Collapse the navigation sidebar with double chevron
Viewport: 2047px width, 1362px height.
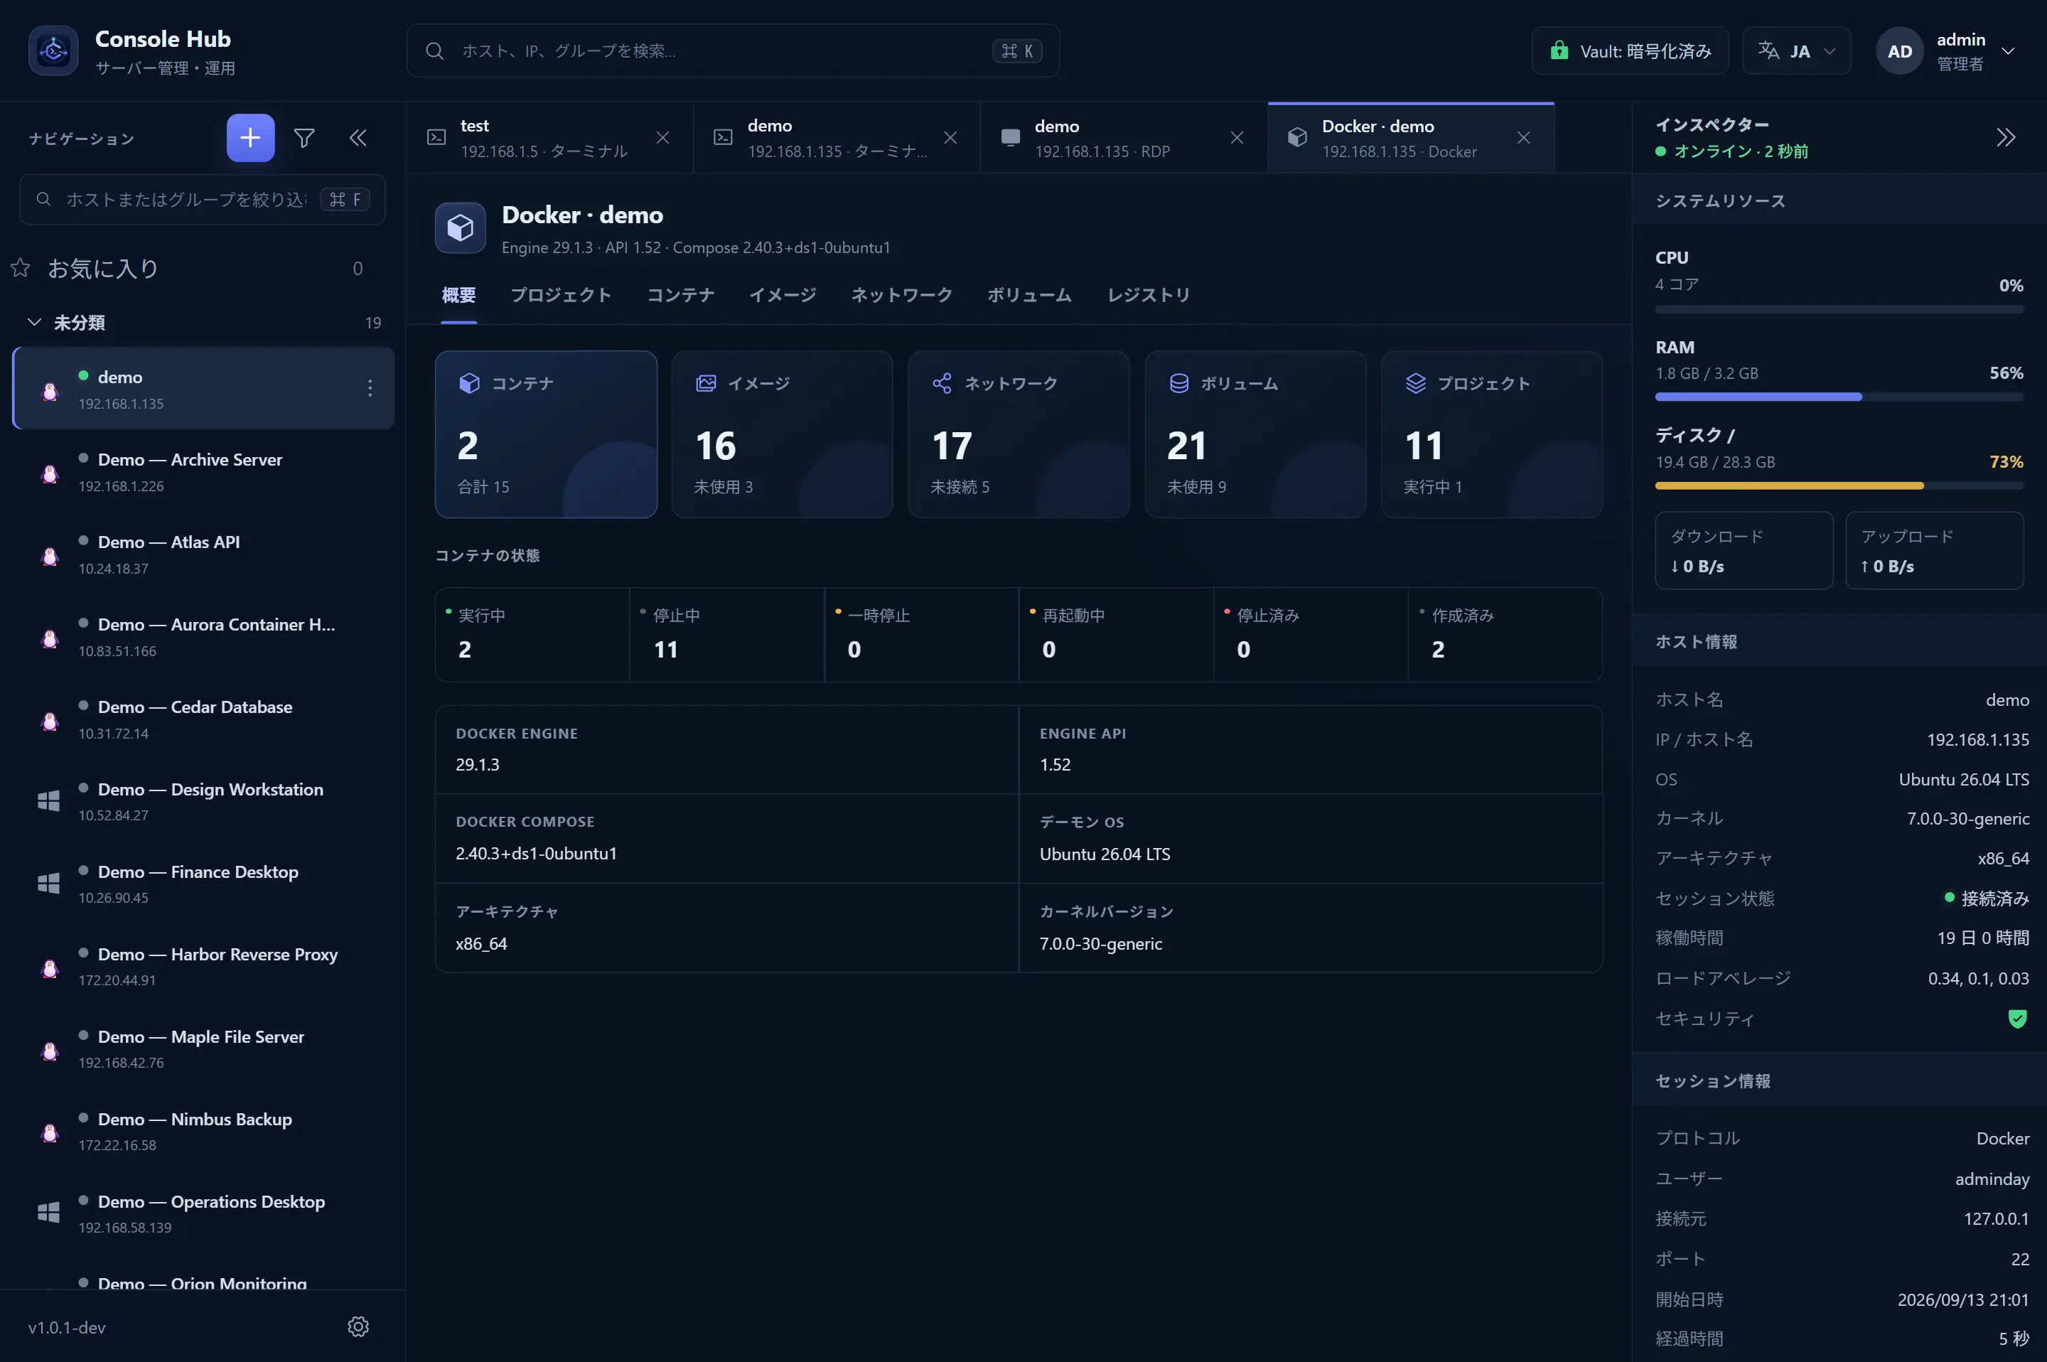(358, 137)
